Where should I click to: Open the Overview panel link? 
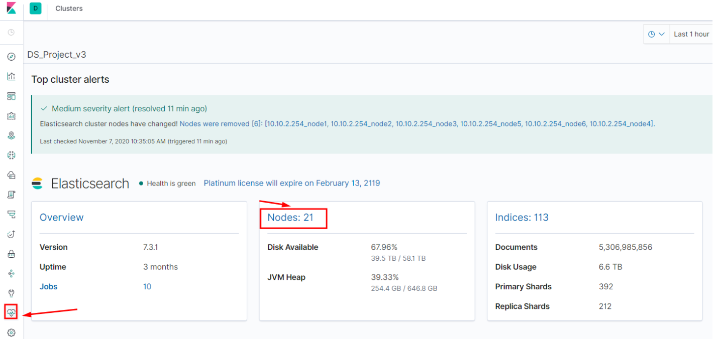(x=61, y=217)
